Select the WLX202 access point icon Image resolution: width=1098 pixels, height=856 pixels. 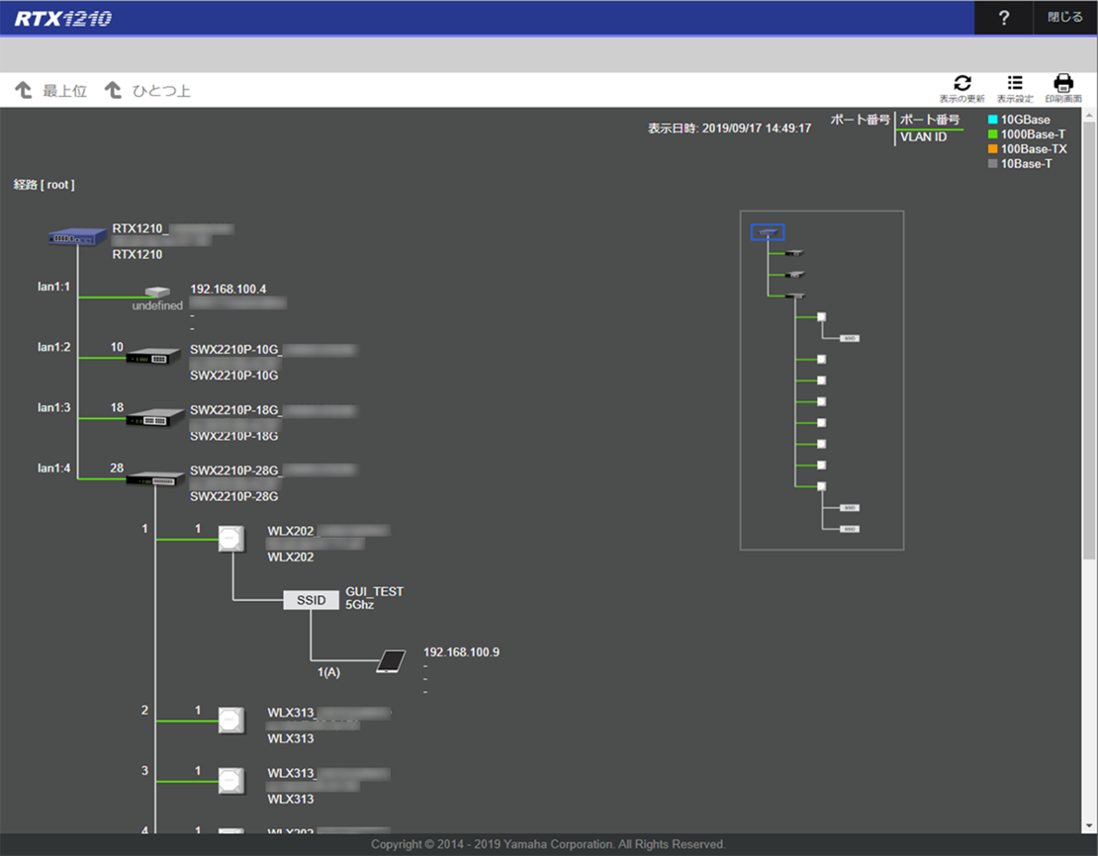(231, 539)
